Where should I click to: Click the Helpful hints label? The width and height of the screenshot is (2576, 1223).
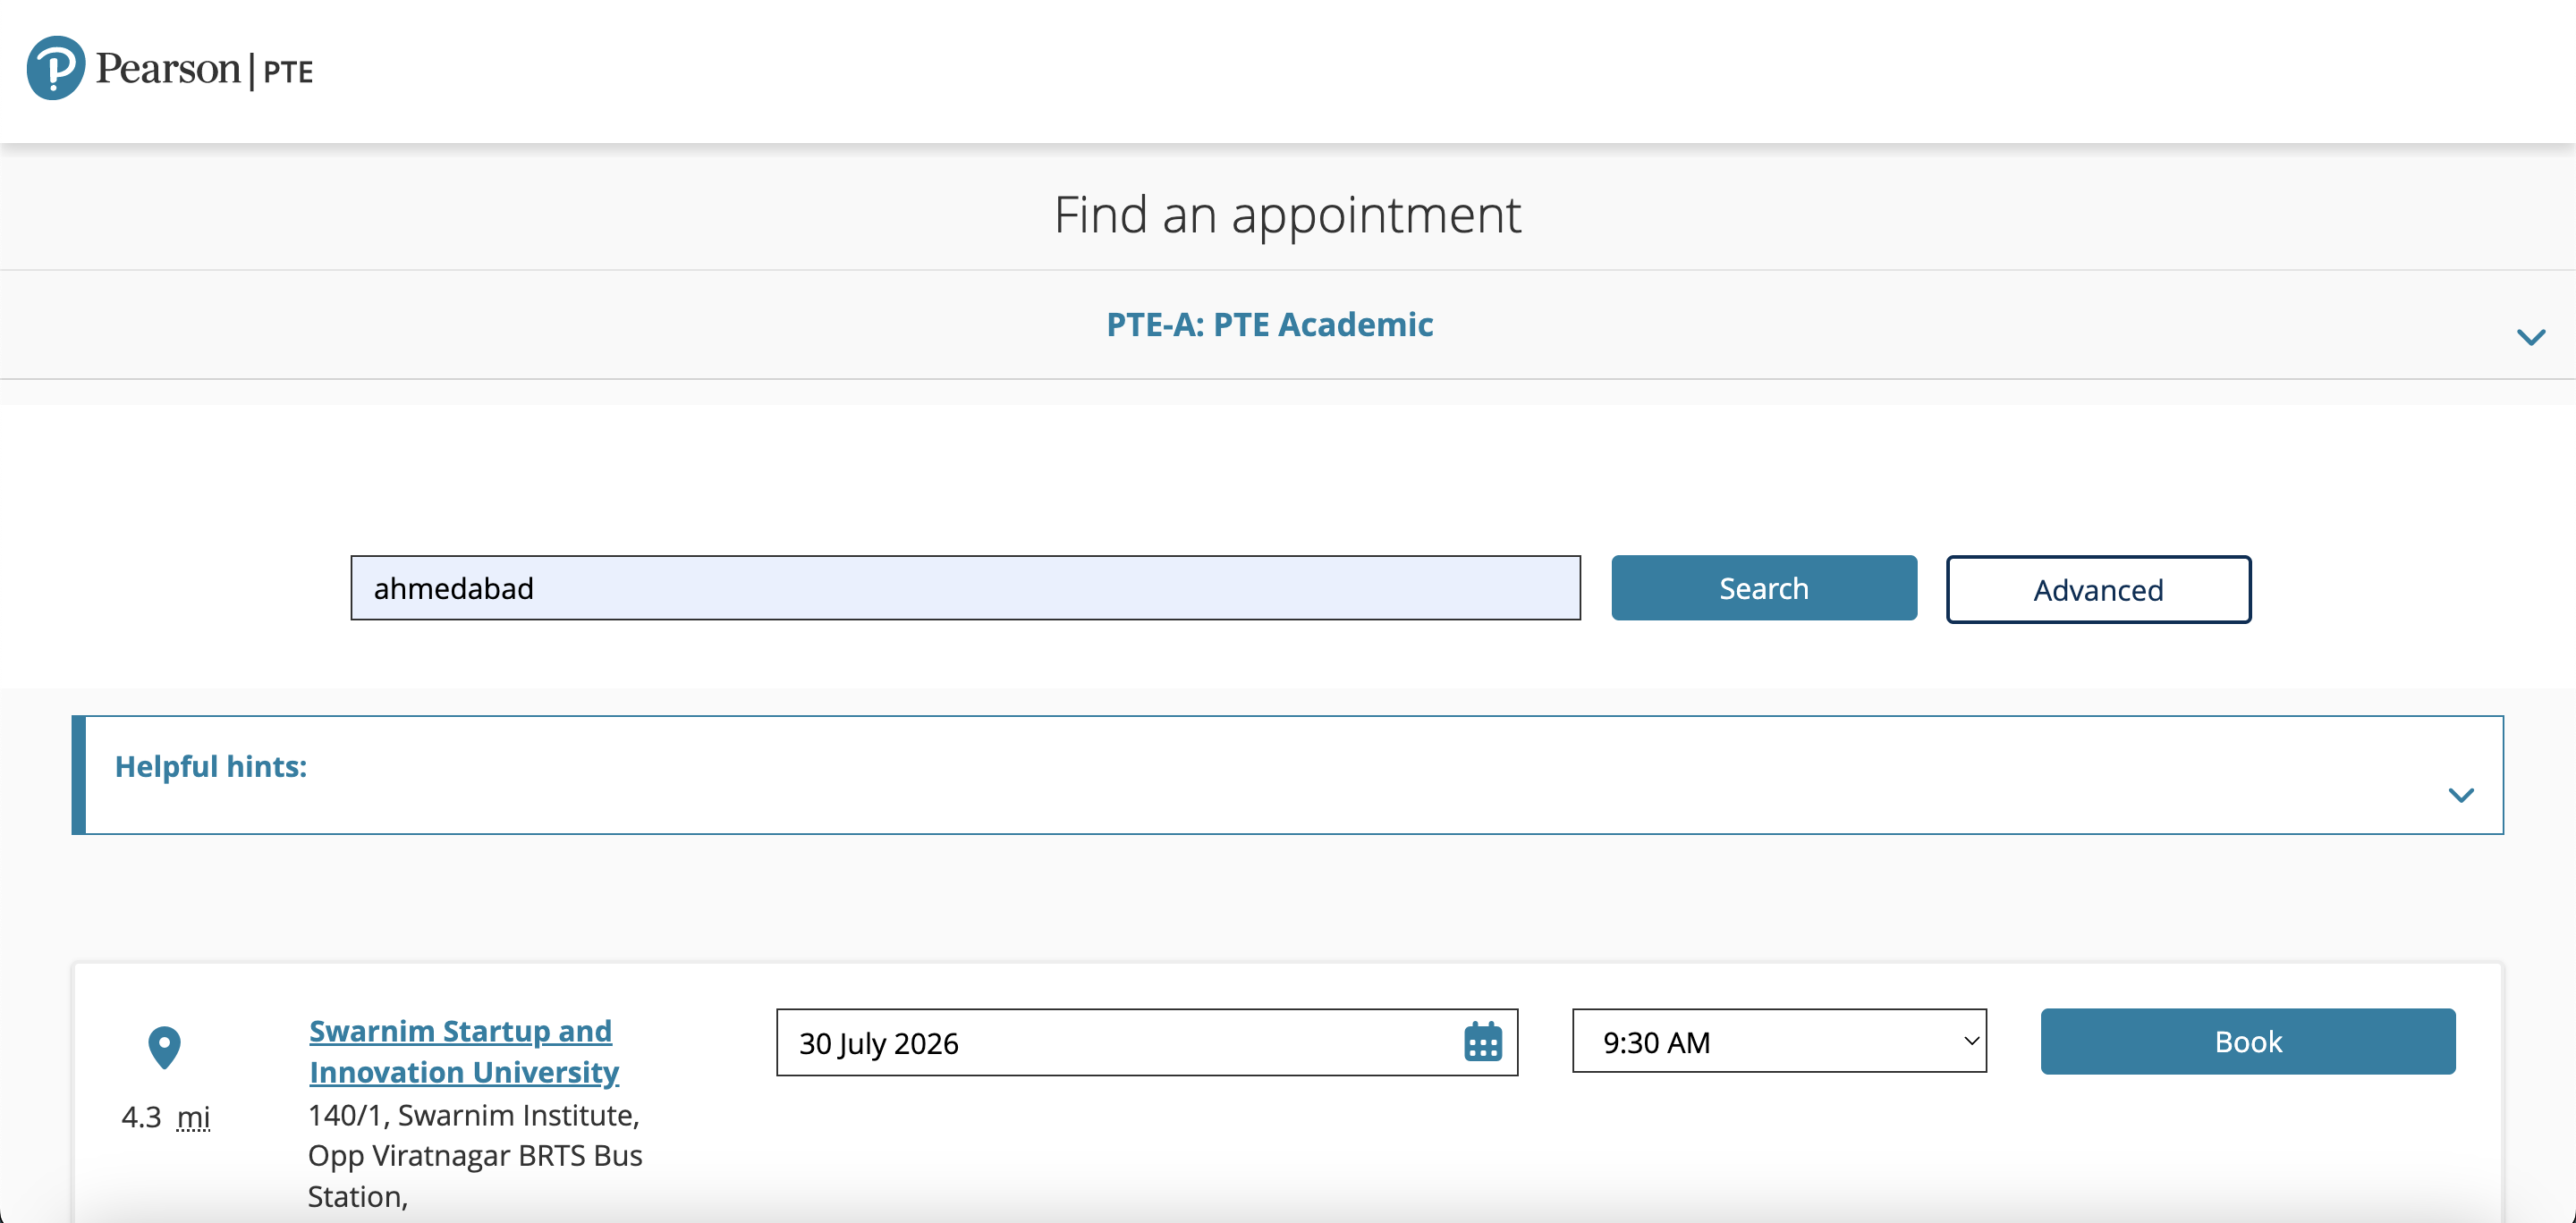[x=211, y=766]
